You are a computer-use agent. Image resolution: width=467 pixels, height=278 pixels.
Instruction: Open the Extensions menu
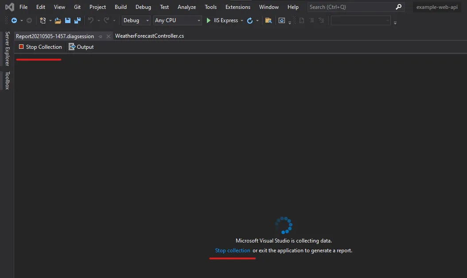click(x=238, y=7)
